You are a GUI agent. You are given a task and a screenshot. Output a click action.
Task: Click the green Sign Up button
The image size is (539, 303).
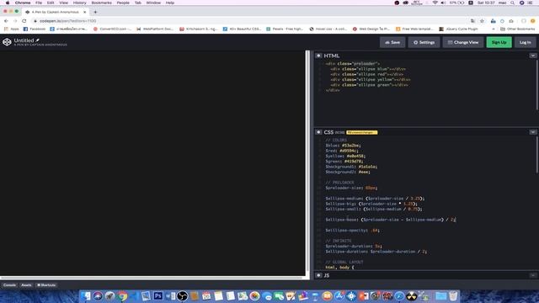499,42
